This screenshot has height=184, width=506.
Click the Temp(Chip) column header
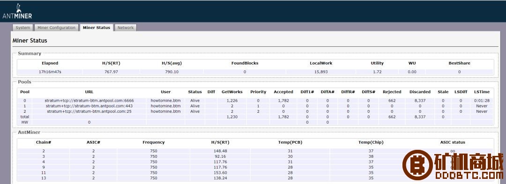pos(371,142)
